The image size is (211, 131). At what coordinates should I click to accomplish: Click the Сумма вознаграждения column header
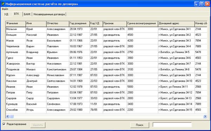coord(143,24)
